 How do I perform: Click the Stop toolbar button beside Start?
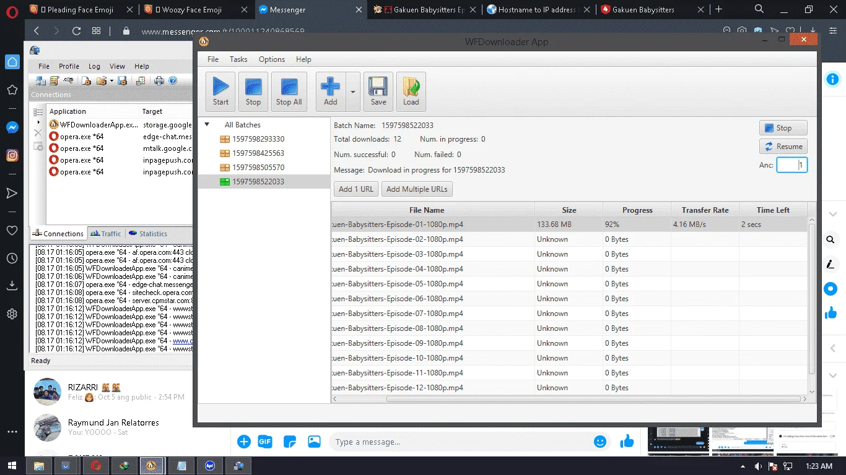pyautogui.click(x=253, y=92)
